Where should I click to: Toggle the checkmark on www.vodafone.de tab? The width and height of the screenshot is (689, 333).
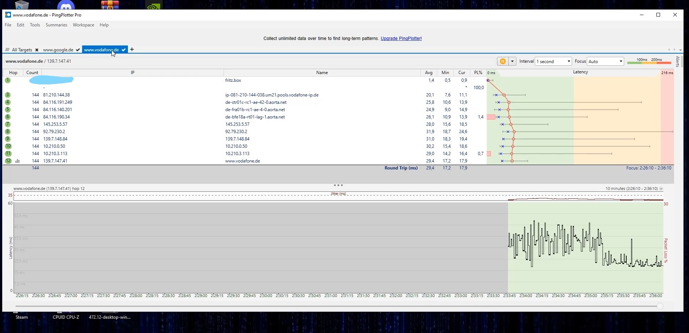click(x=124, y=50)
